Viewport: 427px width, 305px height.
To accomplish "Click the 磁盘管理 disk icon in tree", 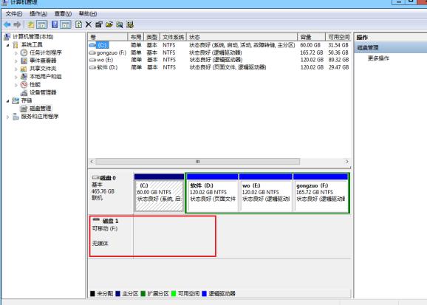I will [x=24, y=109].
